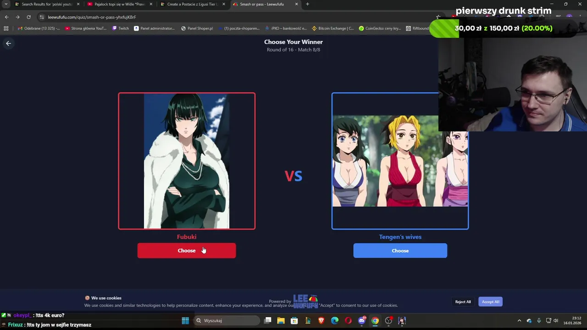
Task: Open the clock showing 23:12
Action: pos(573,320)
